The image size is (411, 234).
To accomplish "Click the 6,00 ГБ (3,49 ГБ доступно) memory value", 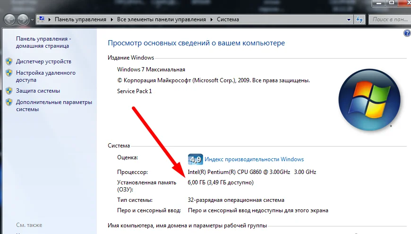I will click(221, 182).
